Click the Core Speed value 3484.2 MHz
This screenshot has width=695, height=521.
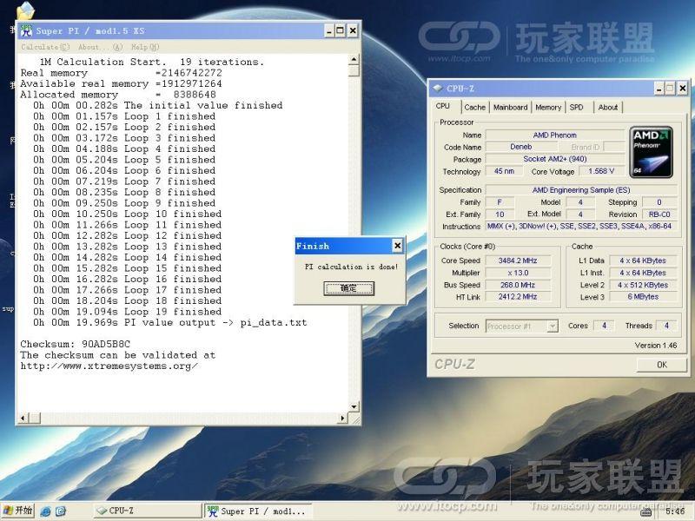coord(518,260)
